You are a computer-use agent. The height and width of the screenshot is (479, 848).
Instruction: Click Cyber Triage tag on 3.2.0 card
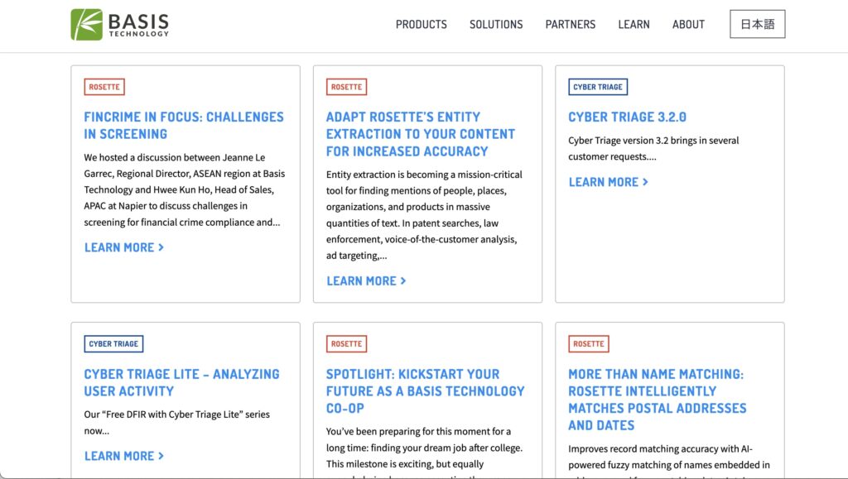(x=598, y=87)
